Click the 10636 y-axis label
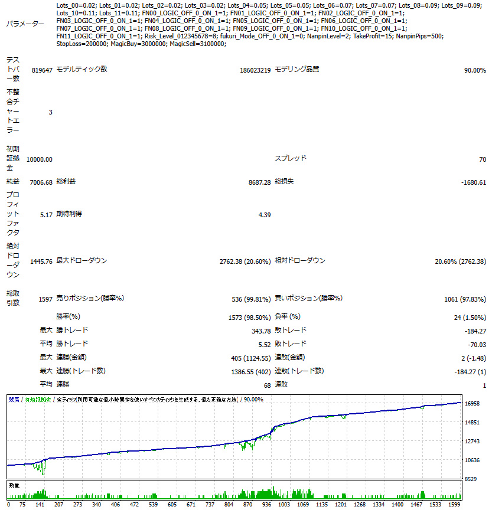 [472, 460]
